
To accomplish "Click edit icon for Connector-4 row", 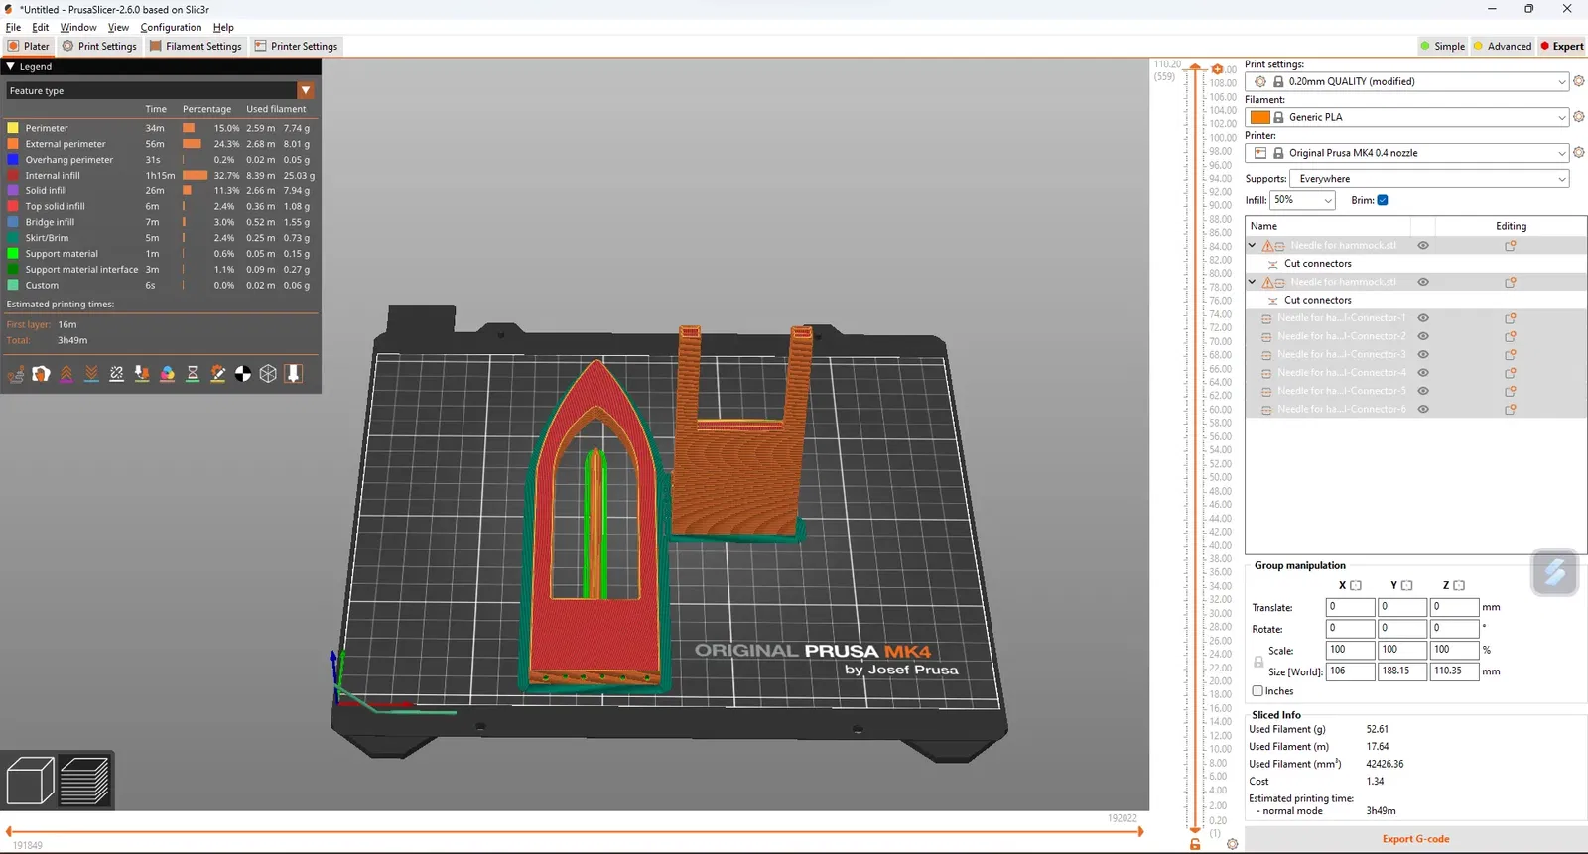I will 1511,373.
